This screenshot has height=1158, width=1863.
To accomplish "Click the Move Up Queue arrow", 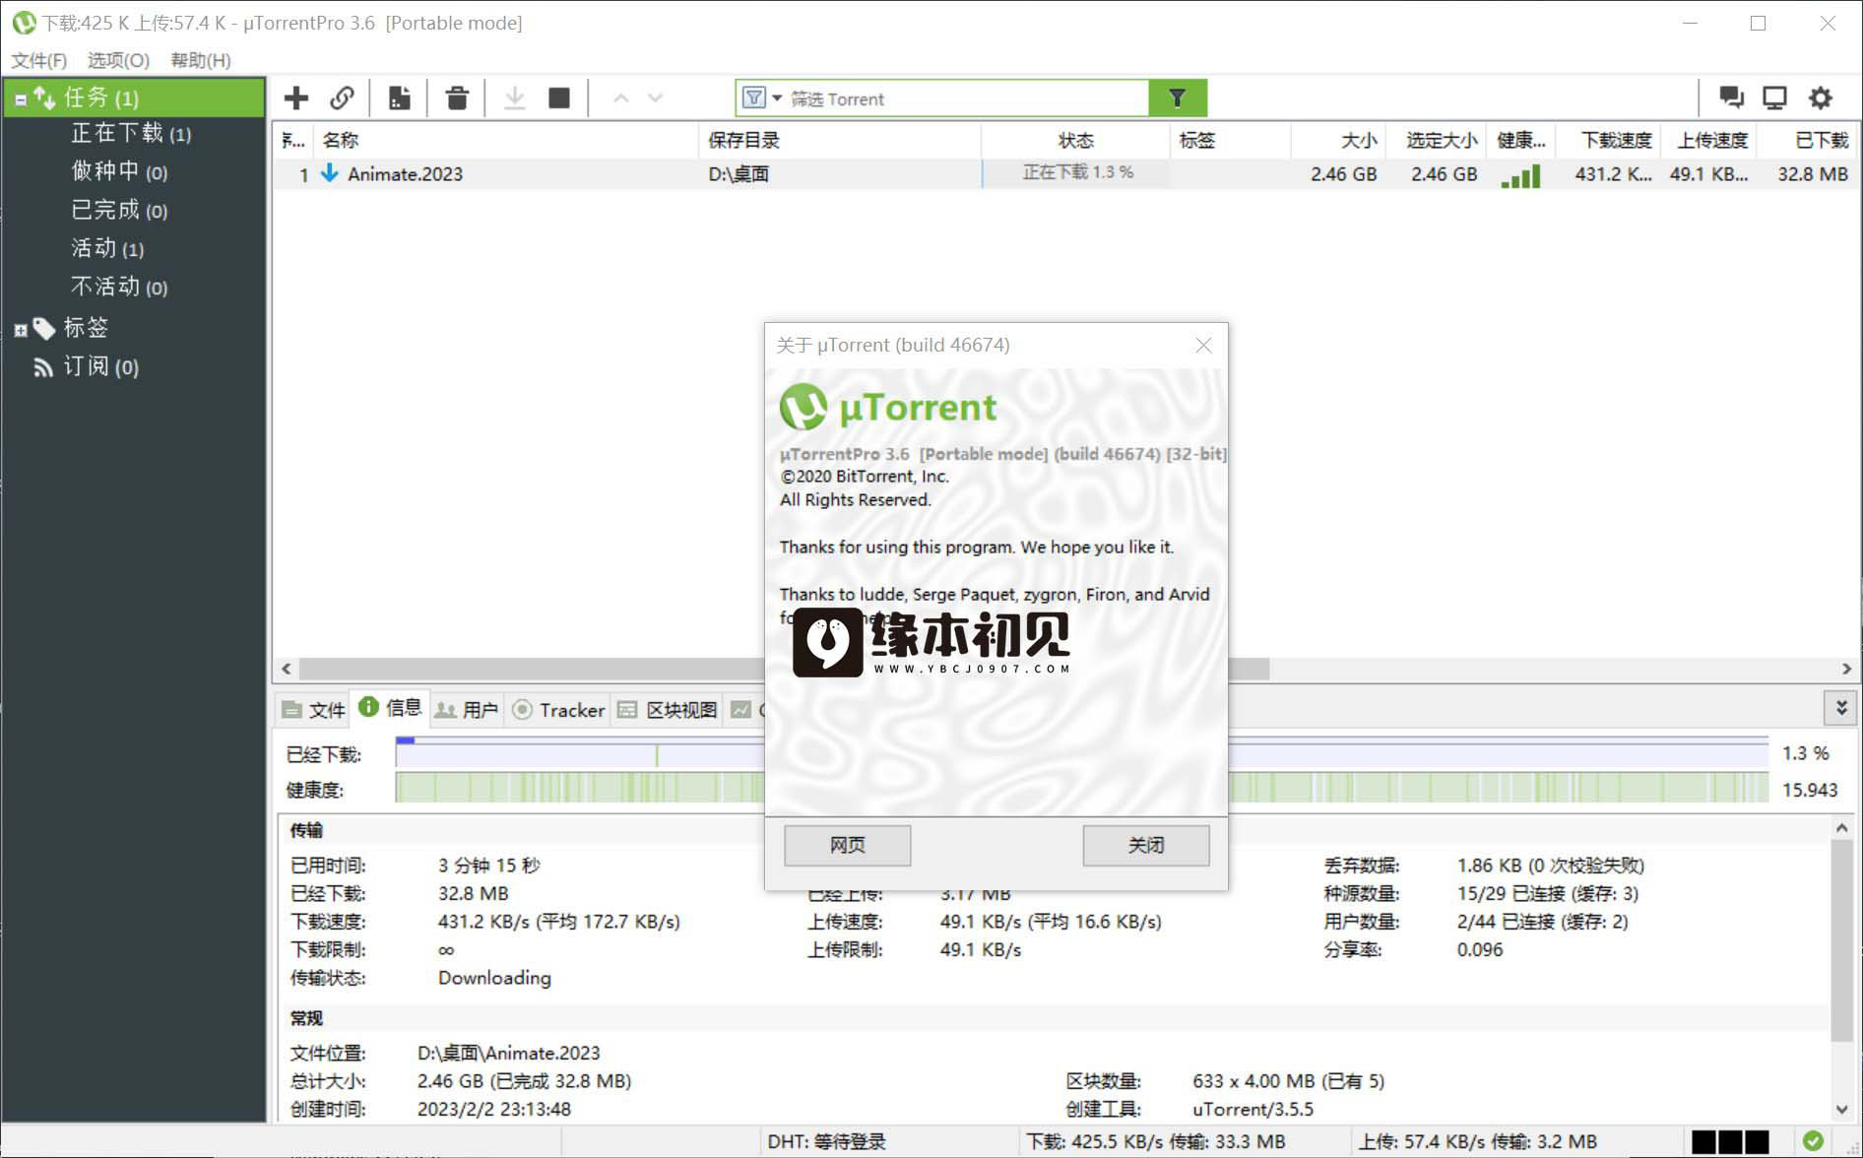I will click(620, 98).
